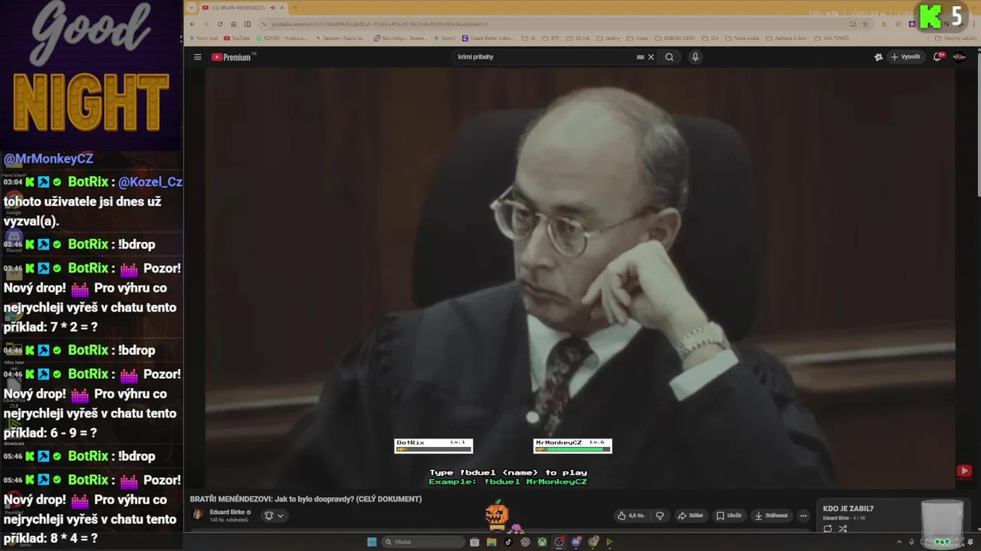981x551 pixels.
Task: Open a new browser tab
Action: click(296, 8)
